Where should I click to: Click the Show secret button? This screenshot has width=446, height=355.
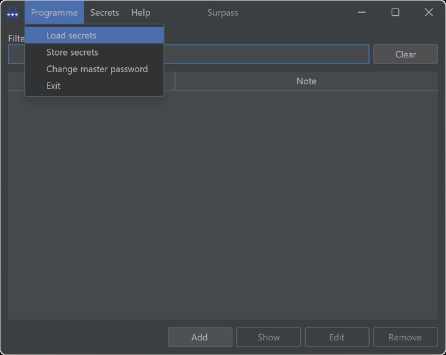pos(268,337)
